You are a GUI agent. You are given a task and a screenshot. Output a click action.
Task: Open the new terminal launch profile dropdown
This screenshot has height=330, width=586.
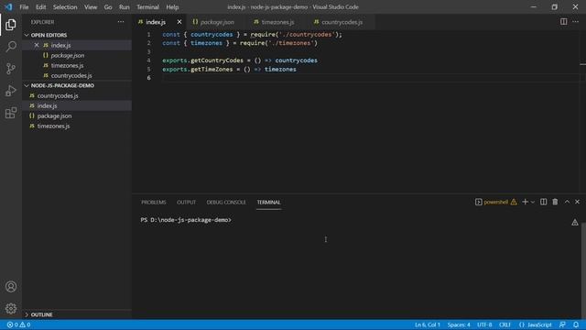(533, 202)
